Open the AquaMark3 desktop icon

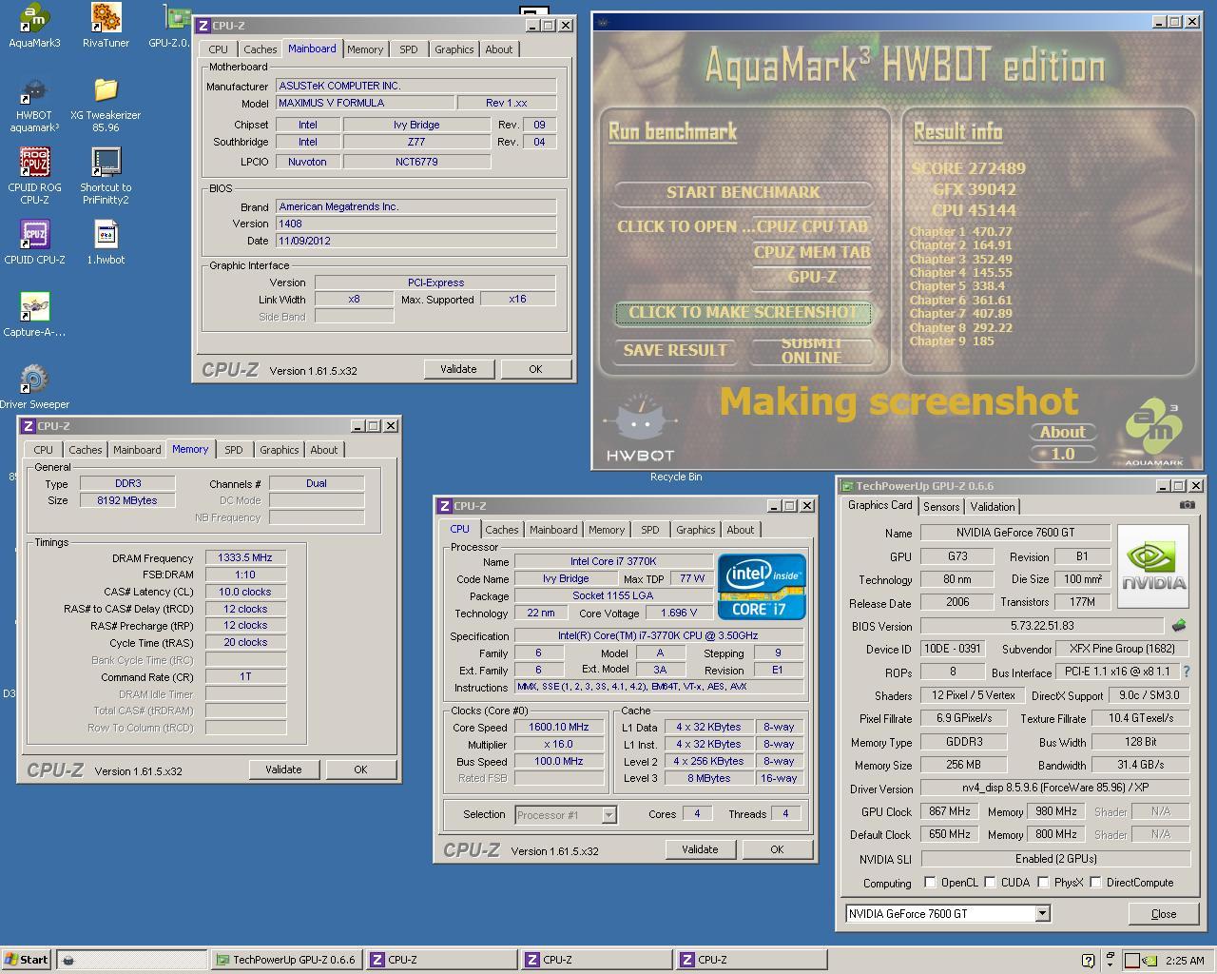34,26
